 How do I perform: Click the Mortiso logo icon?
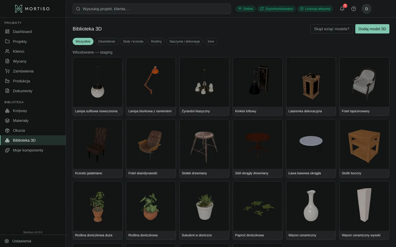pyautogui.click(x=19, y=9)
